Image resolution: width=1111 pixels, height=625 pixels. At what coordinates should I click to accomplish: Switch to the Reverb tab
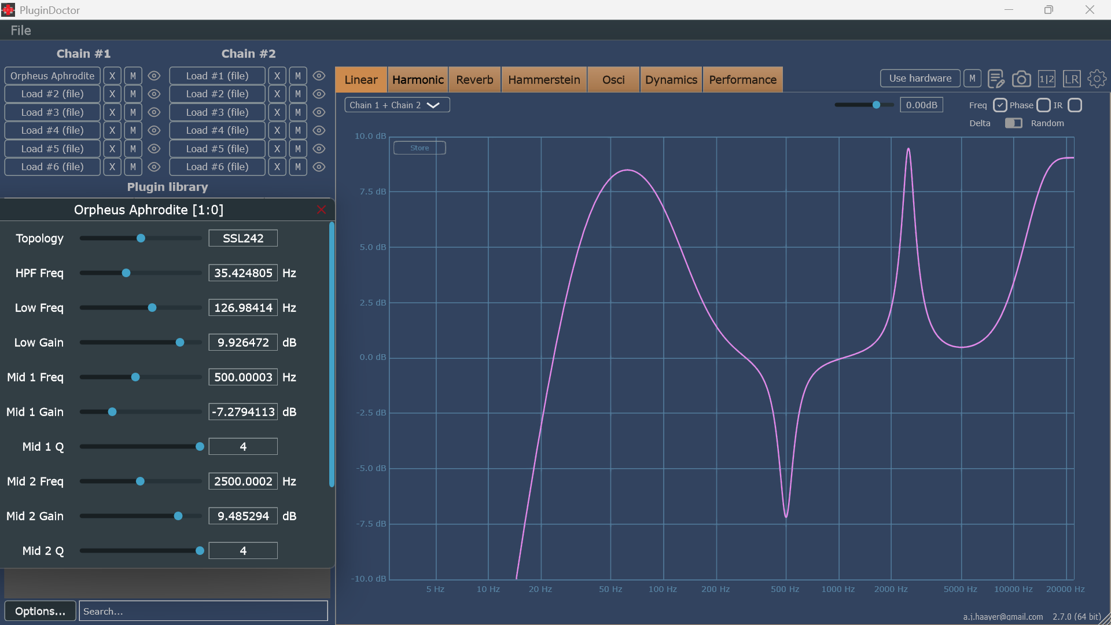pos(474,80)
